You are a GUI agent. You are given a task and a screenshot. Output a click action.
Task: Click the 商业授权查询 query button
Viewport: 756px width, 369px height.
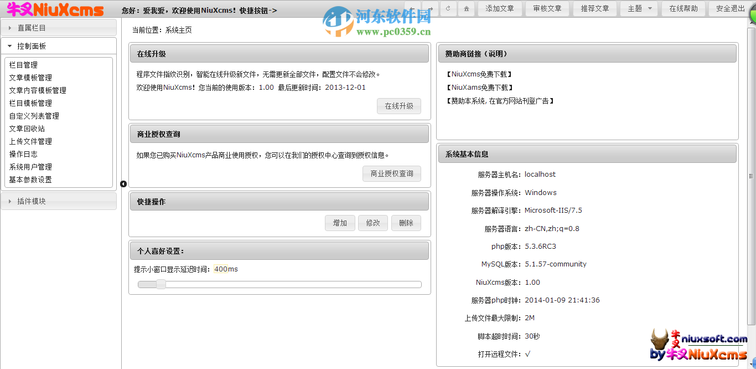tap(391, 173)
